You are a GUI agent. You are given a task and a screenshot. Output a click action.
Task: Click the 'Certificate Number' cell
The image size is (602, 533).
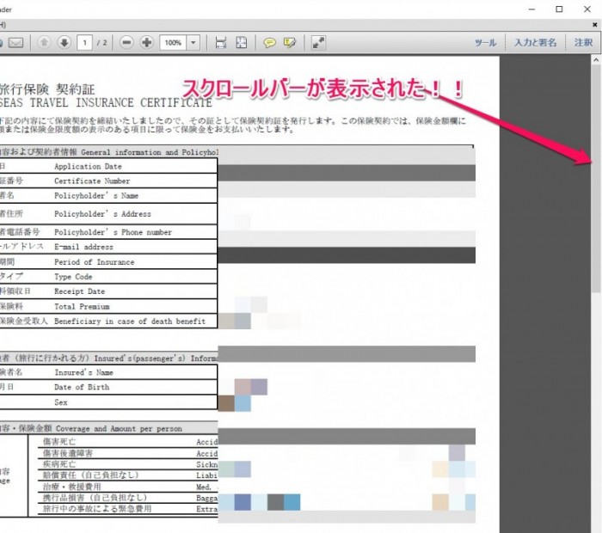(x=92, y=181)
